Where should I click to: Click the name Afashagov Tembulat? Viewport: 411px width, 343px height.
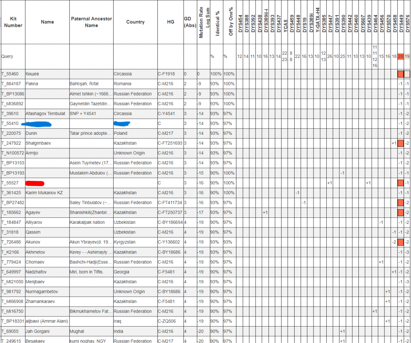[x=45, y=114]
